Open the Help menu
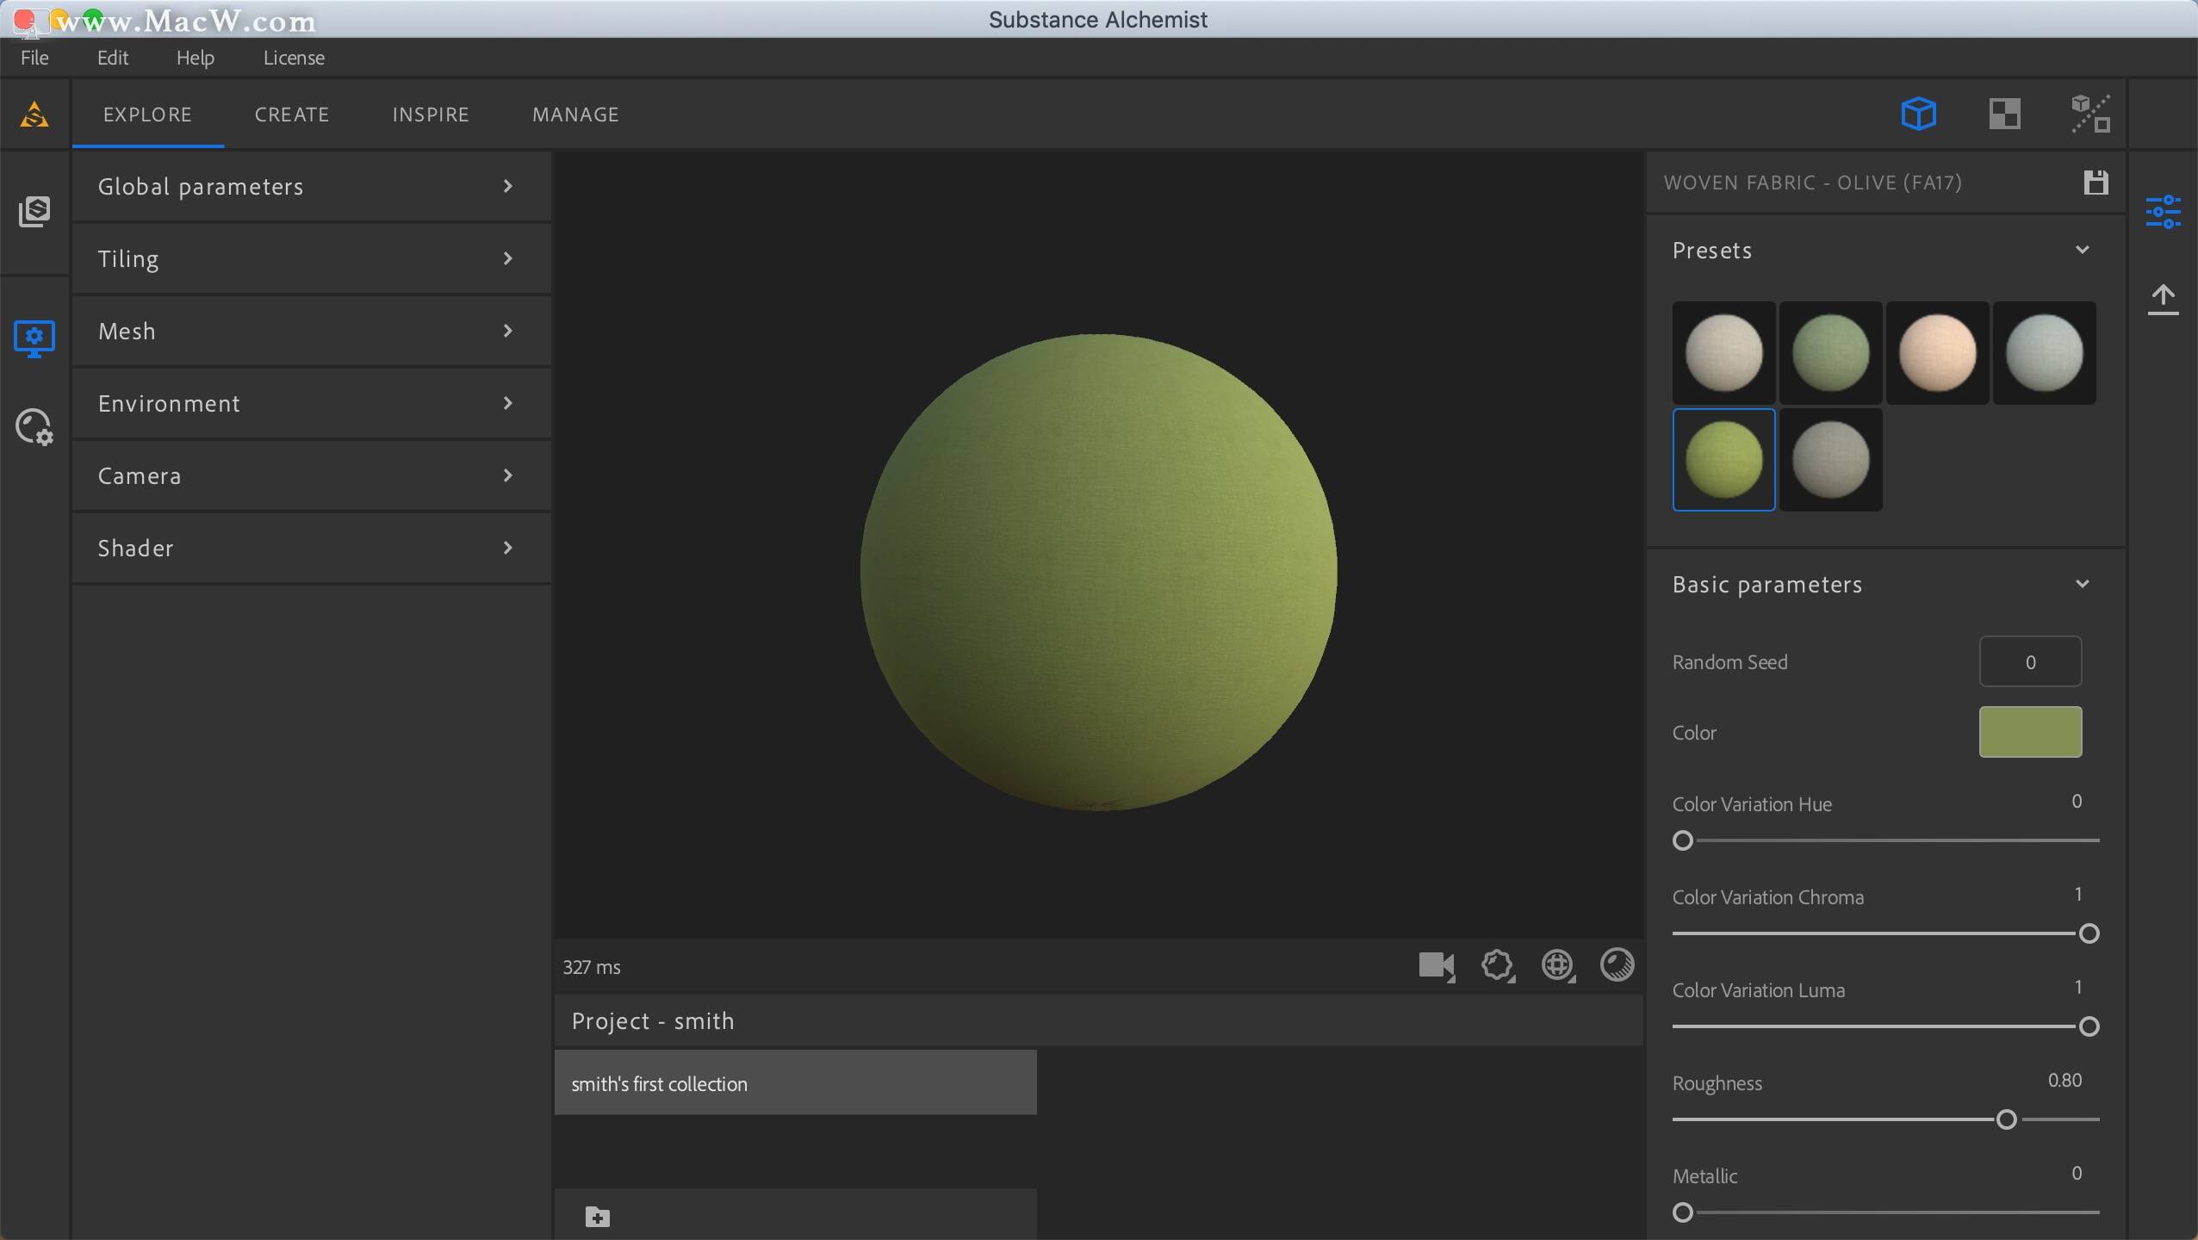 click(x=196, y=58)
